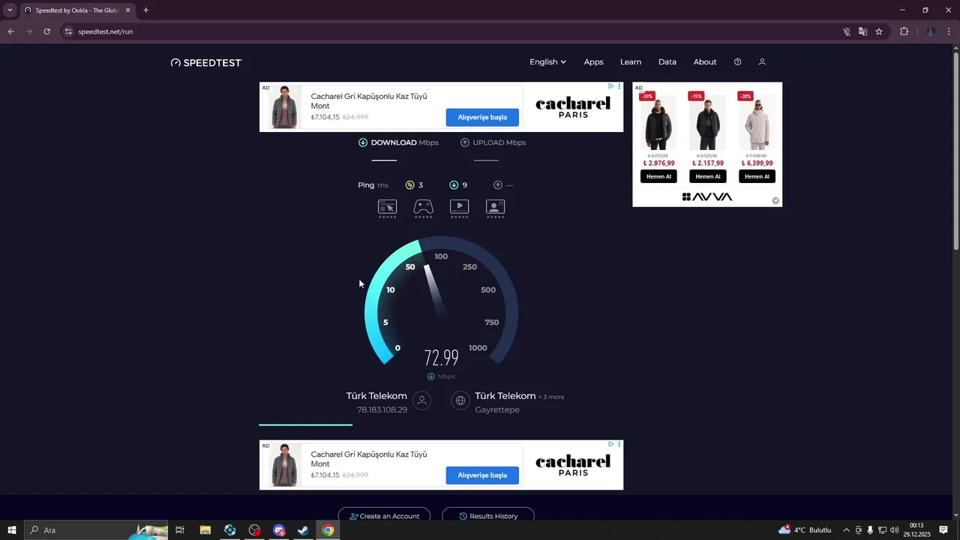
Task: Open the Apps menu item
Action: (x=593, y=62)
